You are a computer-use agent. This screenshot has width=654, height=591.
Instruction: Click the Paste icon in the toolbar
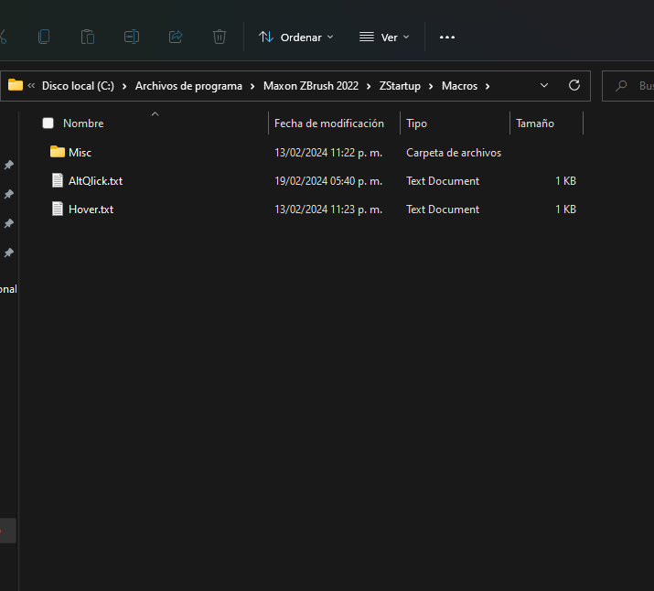(88, 37)
